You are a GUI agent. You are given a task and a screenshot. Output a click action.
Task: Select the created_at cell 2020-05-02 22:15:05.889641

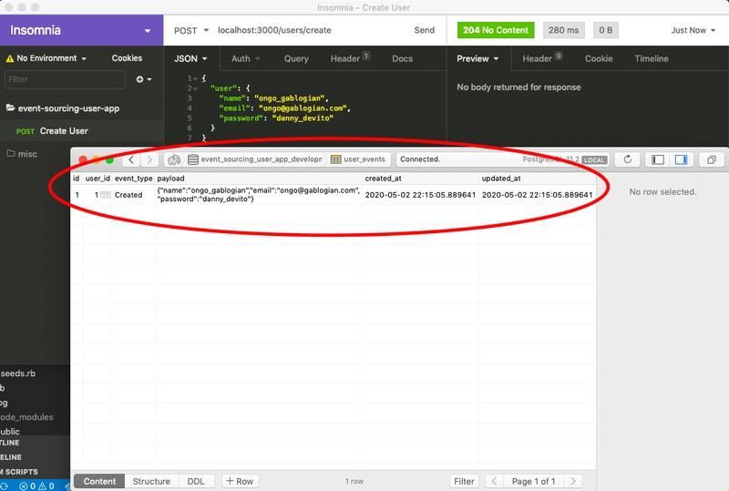[x=420, y=195]
